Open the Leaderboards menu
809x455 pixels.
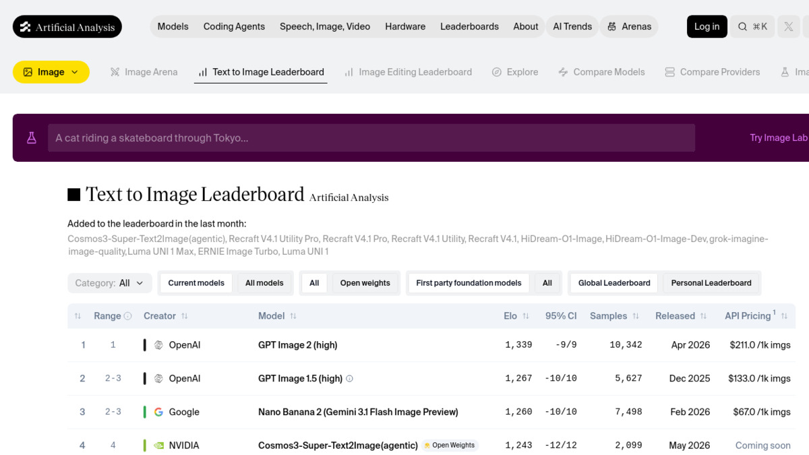[x=469, y=27]
